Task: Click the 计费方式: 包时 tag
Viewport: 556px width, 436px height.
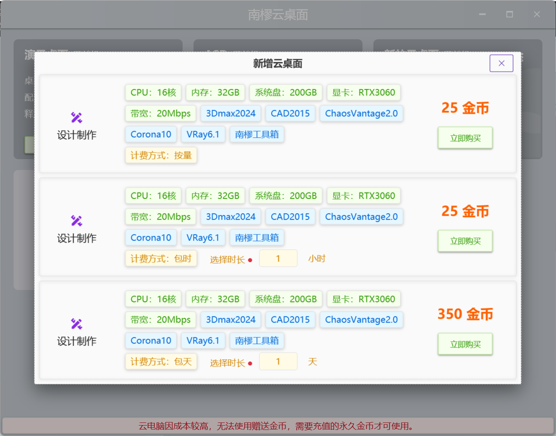Action: (161, 259)
